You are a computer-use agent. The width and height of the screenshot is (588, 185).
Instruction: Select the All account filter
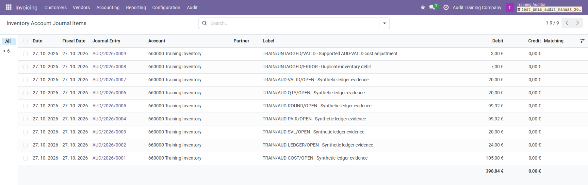[8, 41]
